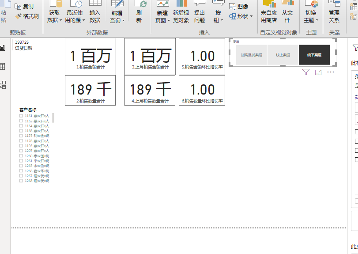The width and height of the screenshot is (358, 254).
Task: Check customer 1162-巢xx开x人
Action: (21, 121)
